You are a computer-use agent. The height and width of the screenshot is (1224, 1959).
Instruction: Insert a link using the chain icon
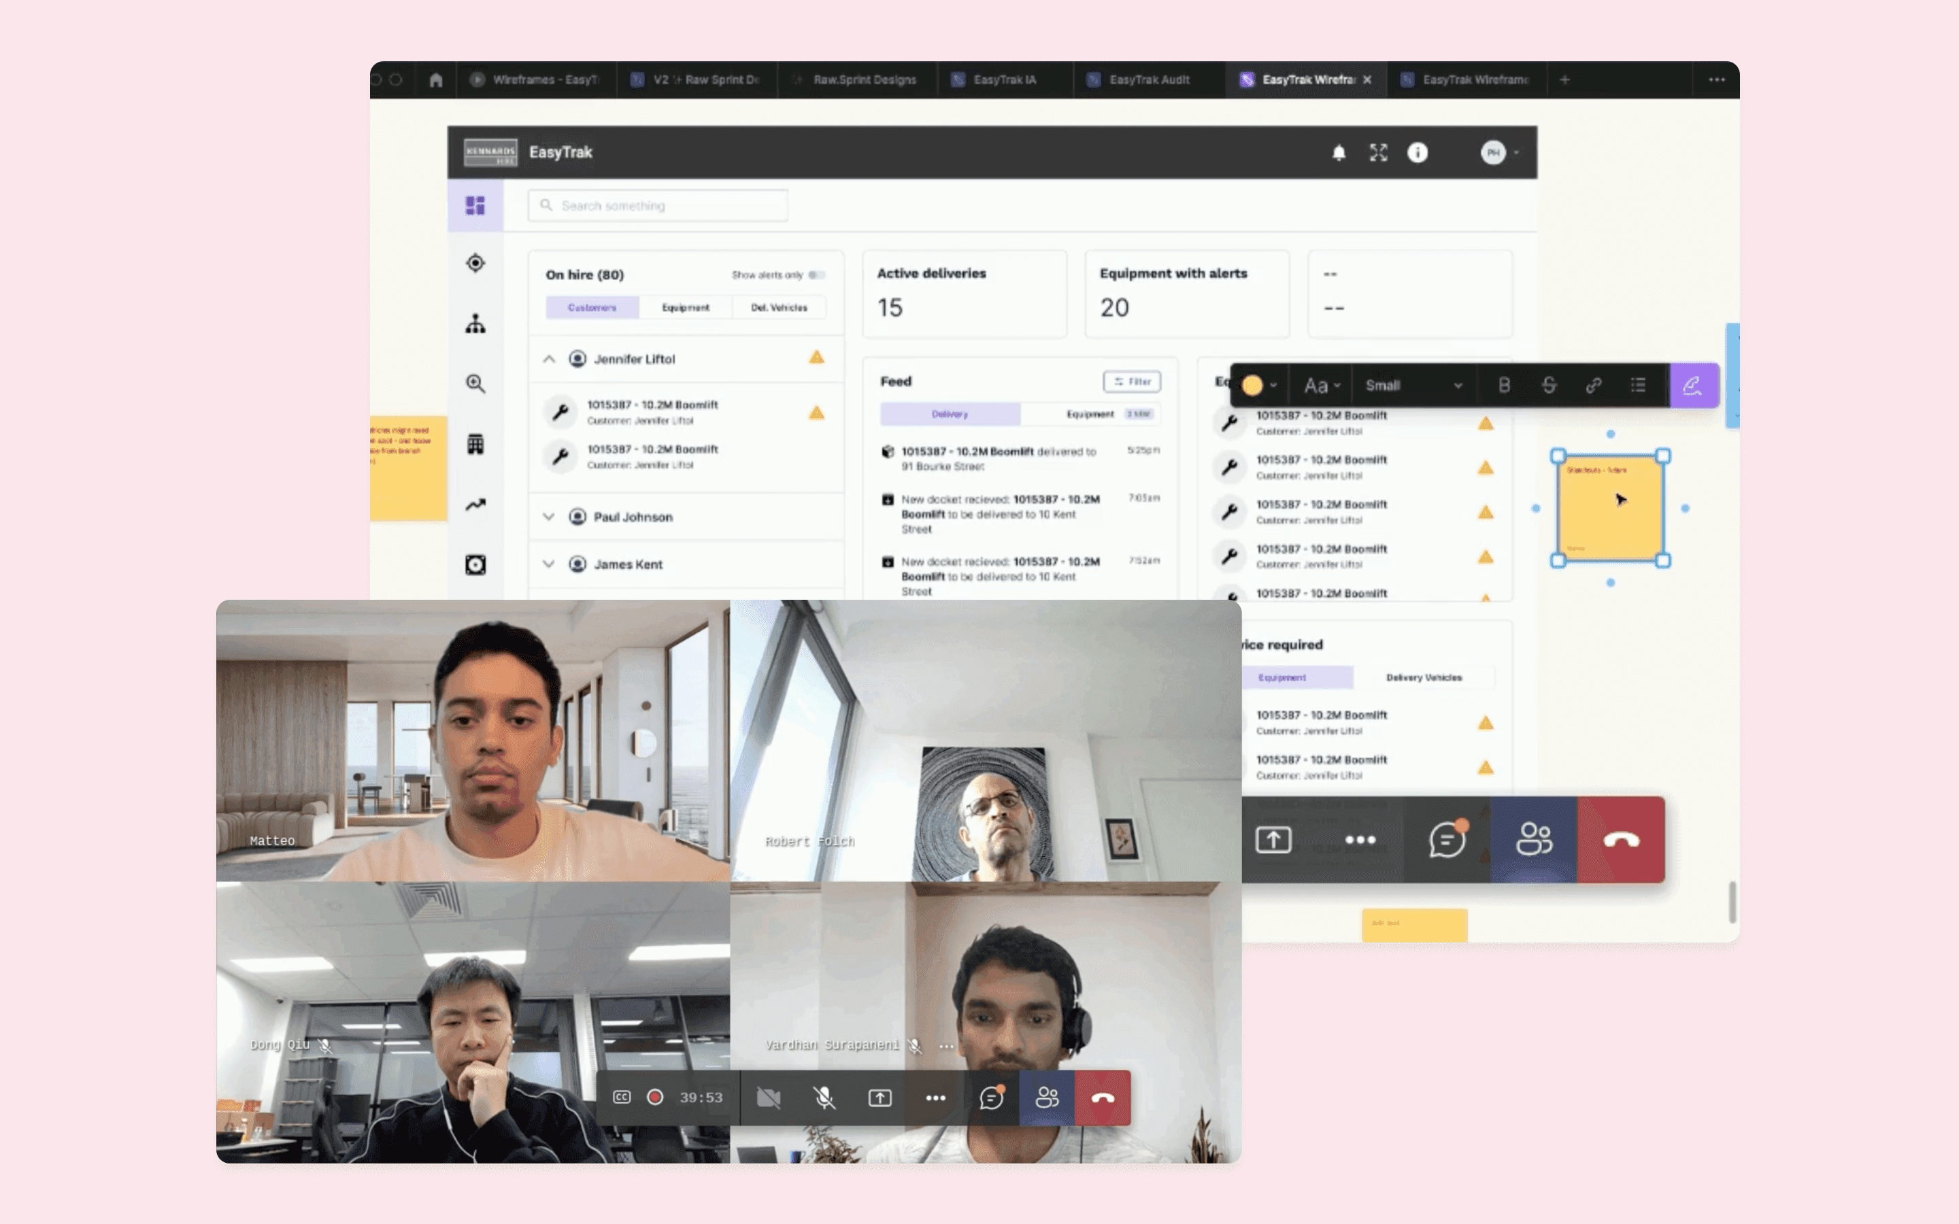pos(1593,386)
